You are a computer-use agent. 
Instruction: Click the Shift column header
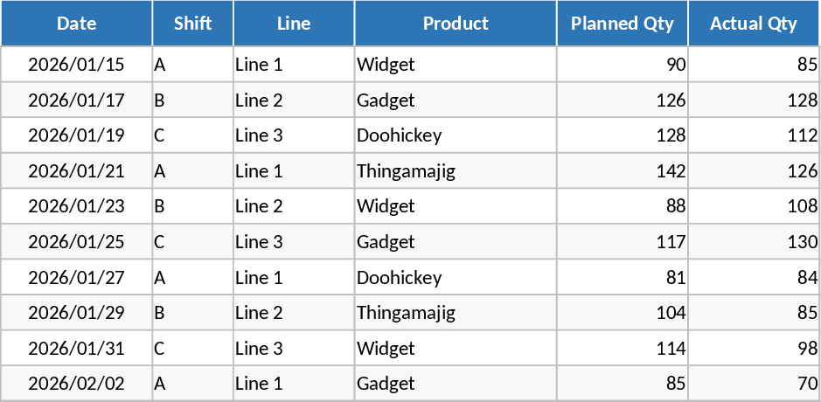coord(192,24)
